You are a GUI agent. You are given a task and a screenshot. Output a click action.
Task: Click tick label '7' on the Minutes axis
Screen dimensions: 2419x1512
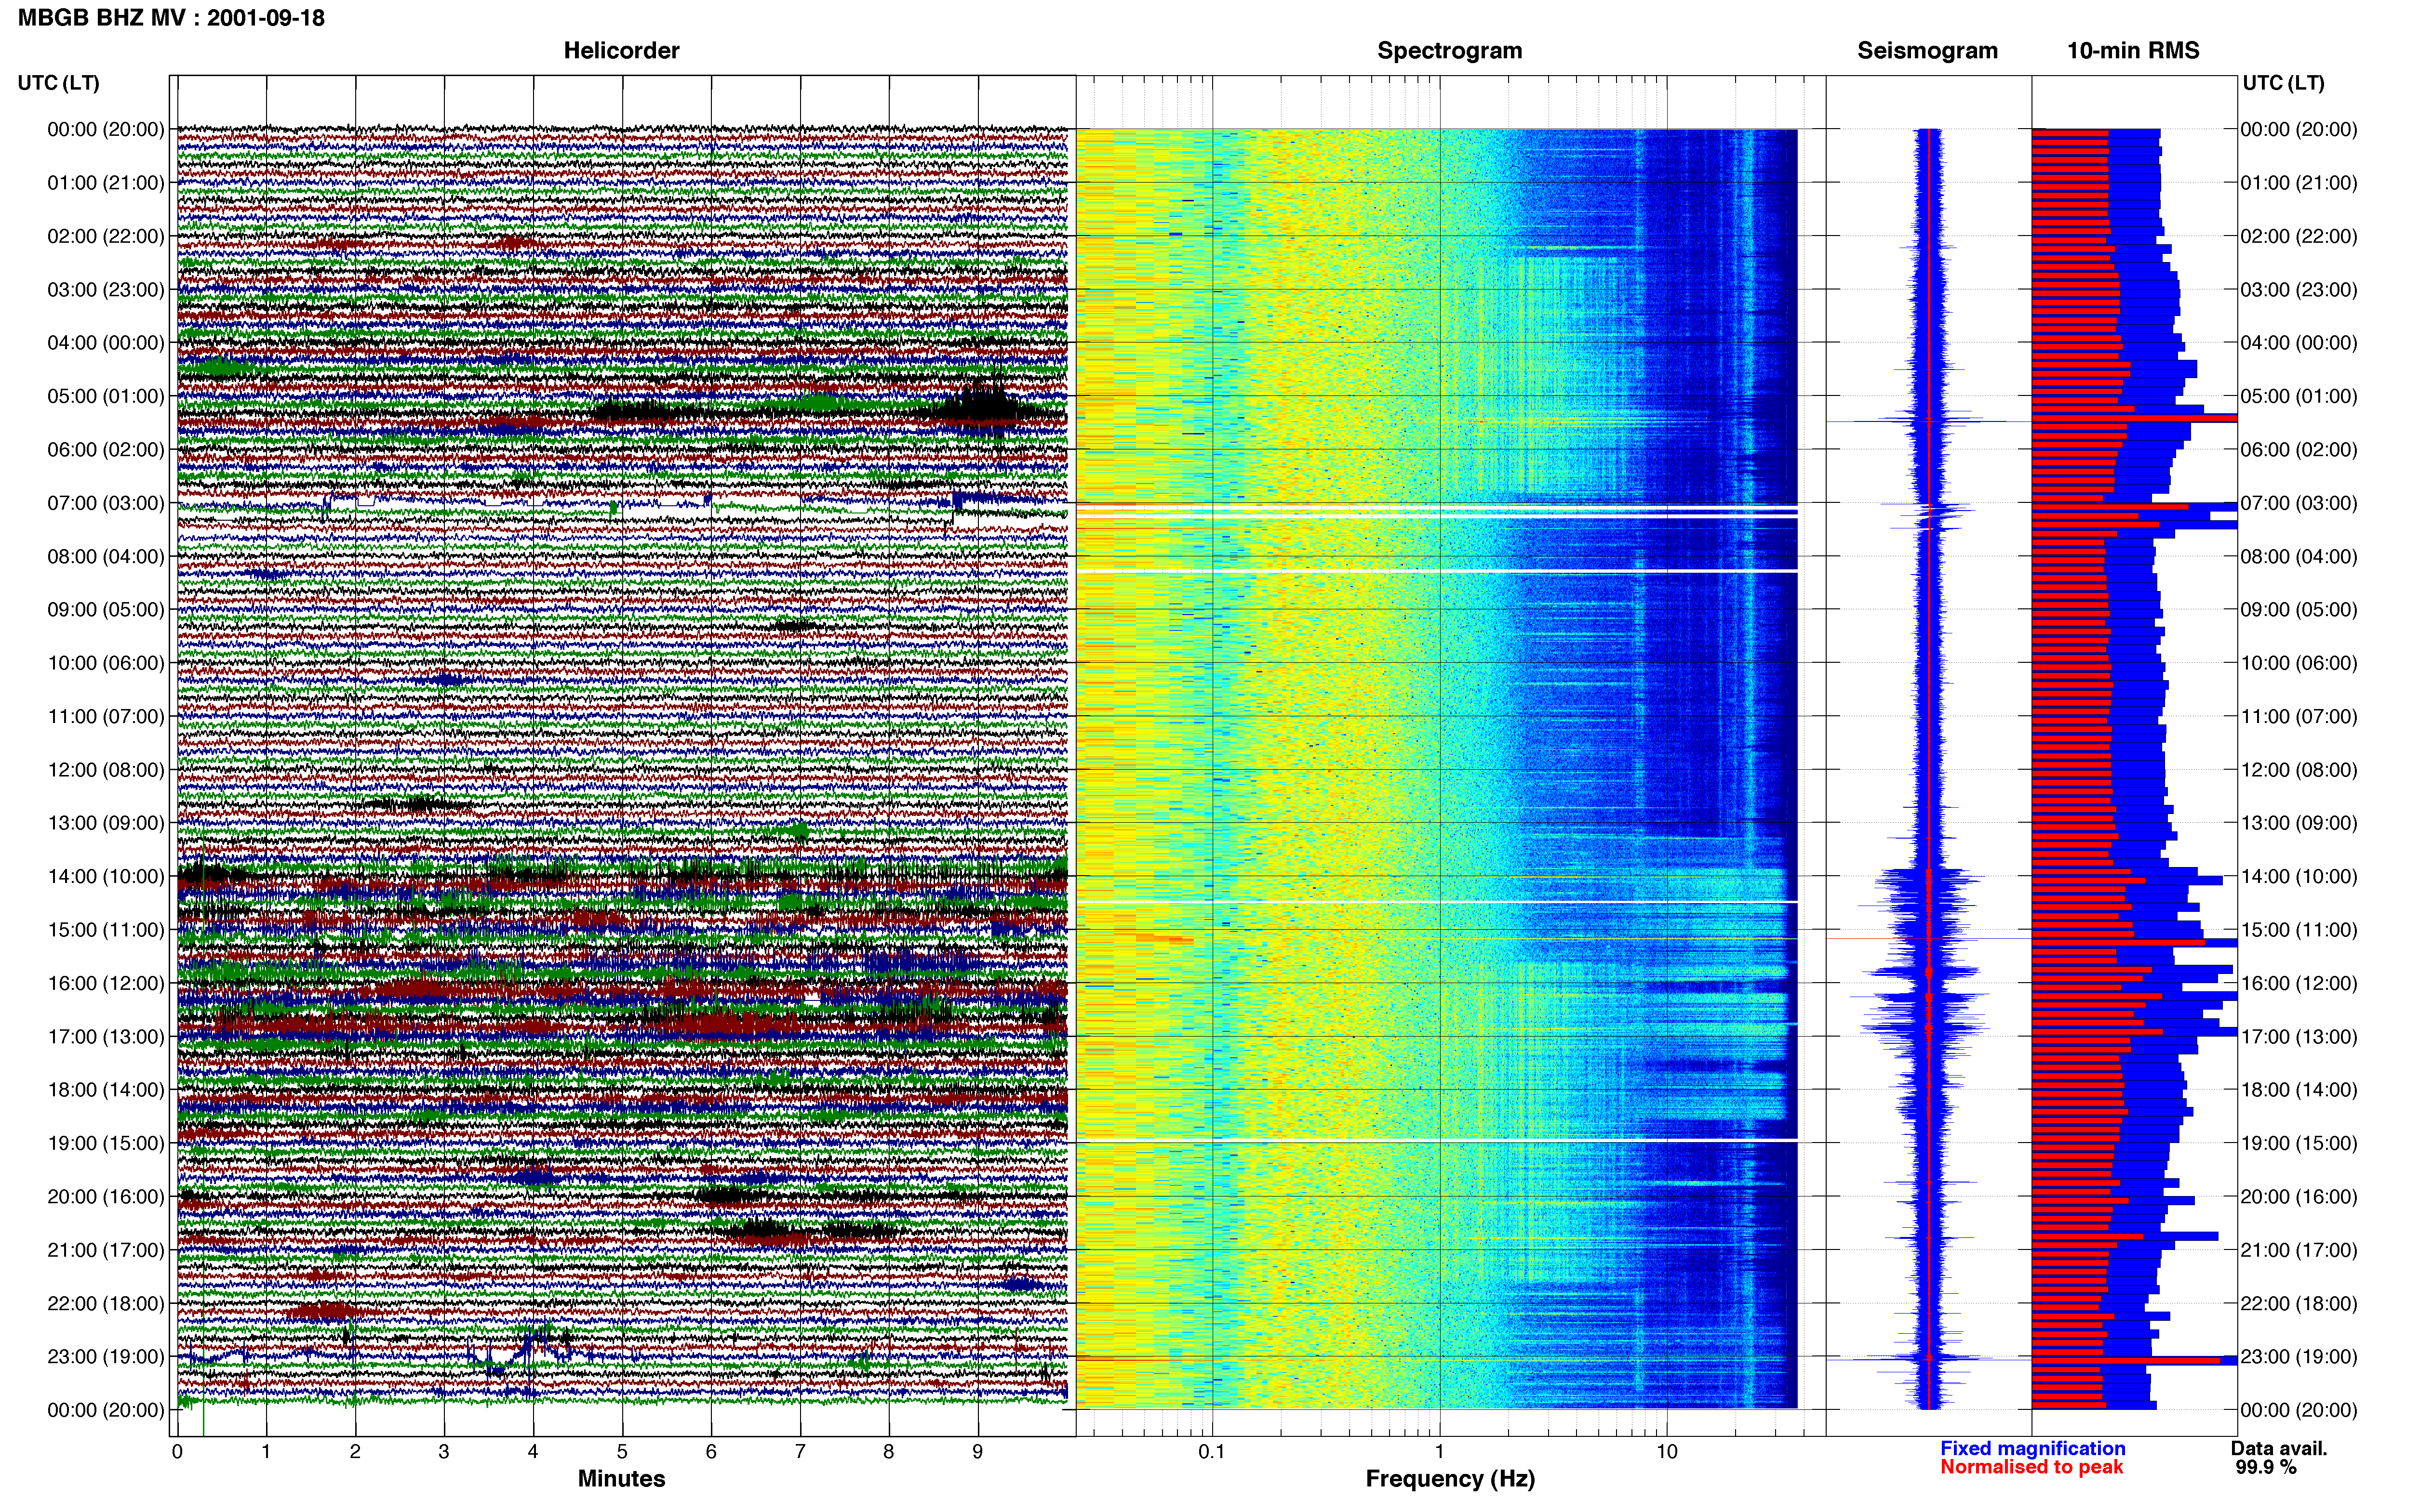click(801, 1452)
